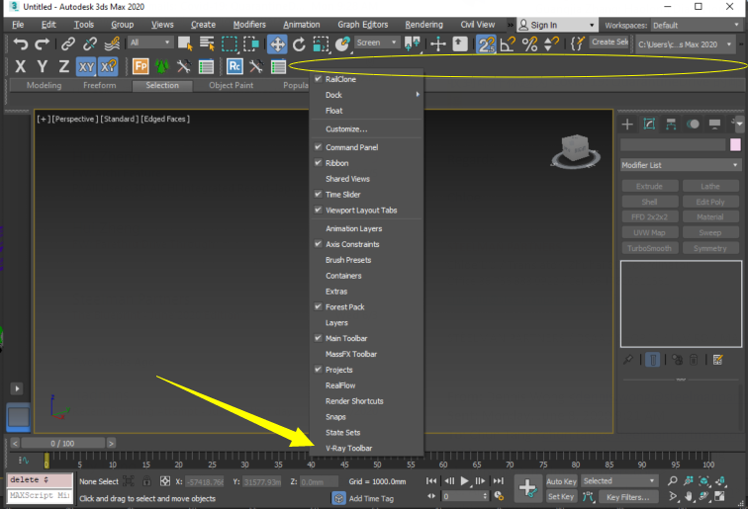
Task: Activate the Select and Link tool
Action: tap(68, 43)
